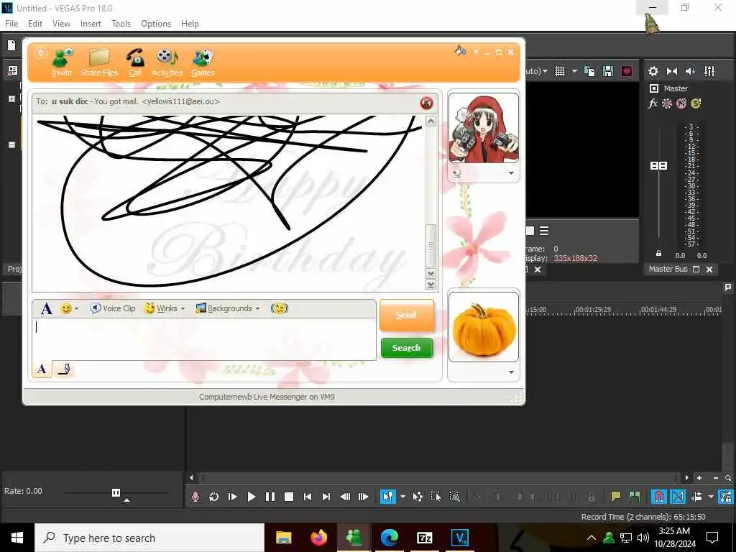
Task: Toggle the dim output speaker icon
Action: coord(691,71)
